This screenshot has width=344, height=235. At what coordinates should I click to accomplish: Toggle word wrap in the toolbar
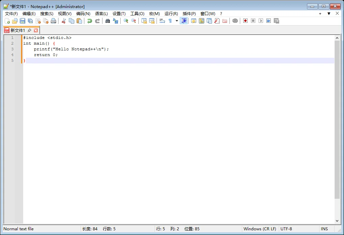click(x=162, y=21)
